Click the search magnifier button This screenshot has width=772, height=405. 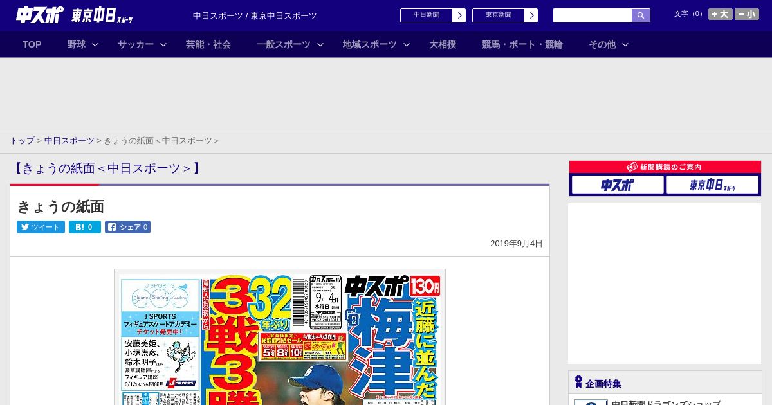(641, 15)
